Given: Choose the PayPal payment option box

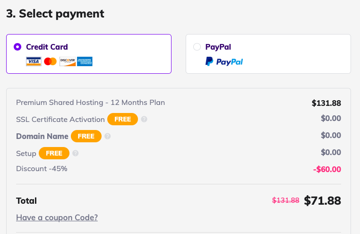Looking at the screenshot, I should pos(268,54).
